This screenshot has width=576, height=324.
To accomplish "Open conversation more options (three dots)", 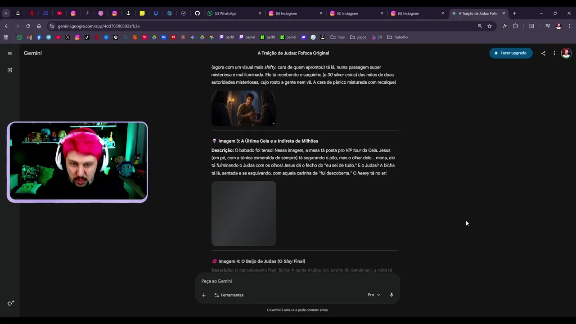I will [554, 53].
